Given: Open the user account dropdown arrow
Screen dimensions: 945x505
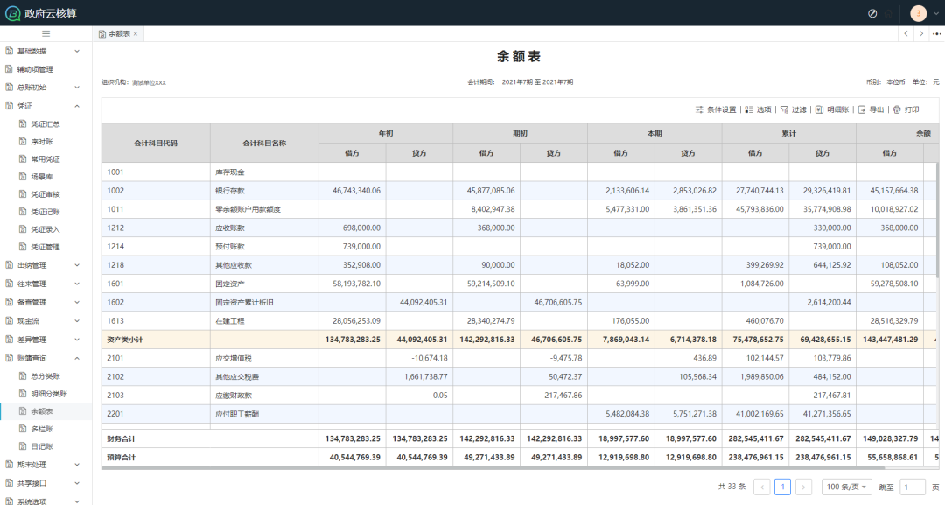Looking at the screenshot, I should (936, 13).
